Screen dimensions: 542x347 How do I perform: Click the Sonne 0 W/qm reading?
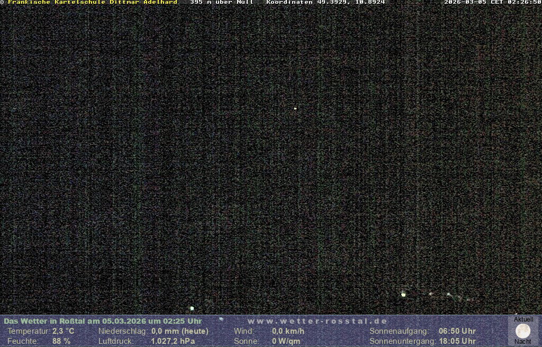pyautogui.click(x=286, y=341)
